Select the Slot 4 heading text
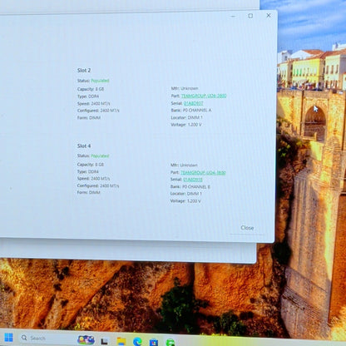 84,146
